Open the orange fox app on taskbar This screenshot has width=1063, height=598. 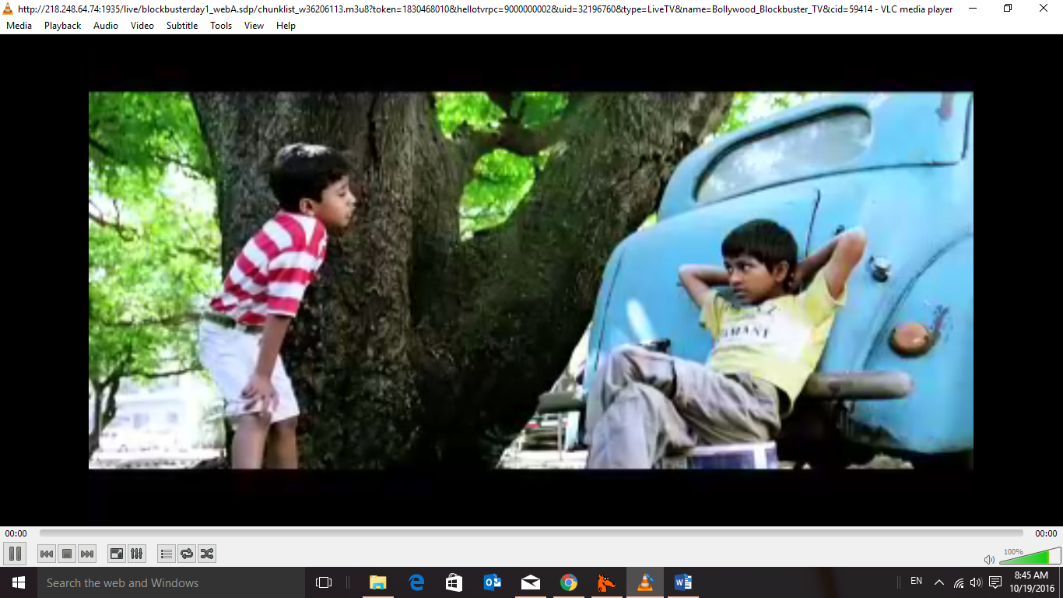[607, 582]
